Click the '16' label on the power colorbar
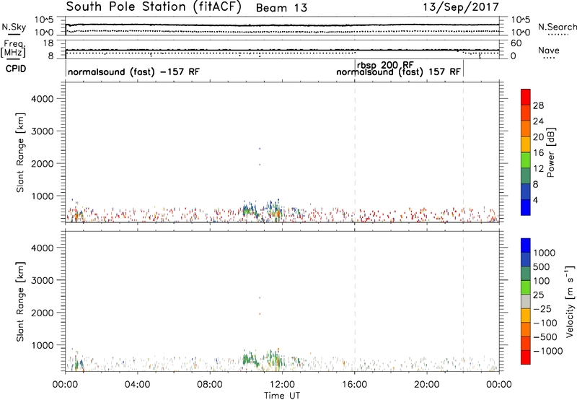Screen dimensions: 577x400 (x=538, y=153)
